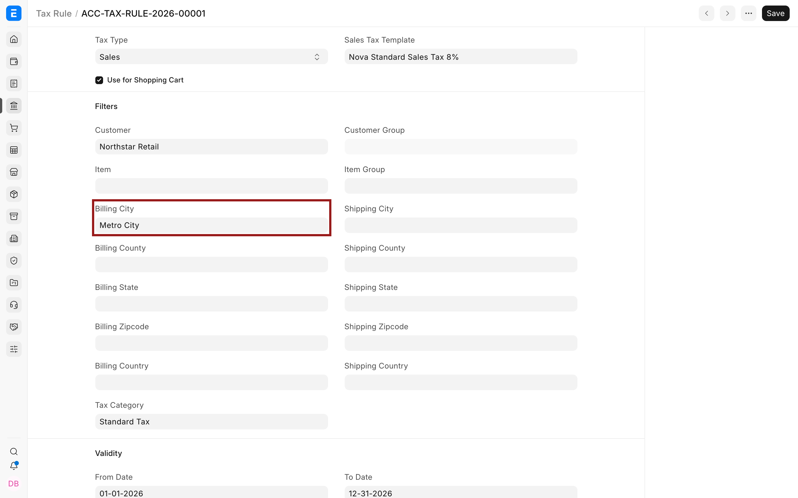Open the shopping cart Buying icon

click(x=14, y=128)
